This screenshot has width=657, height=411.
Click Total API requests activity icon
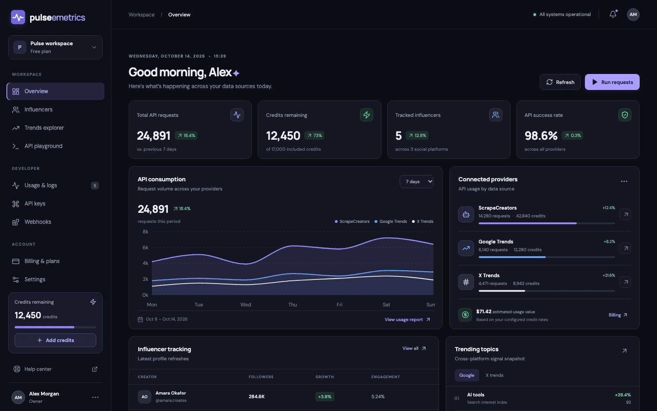pyautogui.click(x=237, y=115)
